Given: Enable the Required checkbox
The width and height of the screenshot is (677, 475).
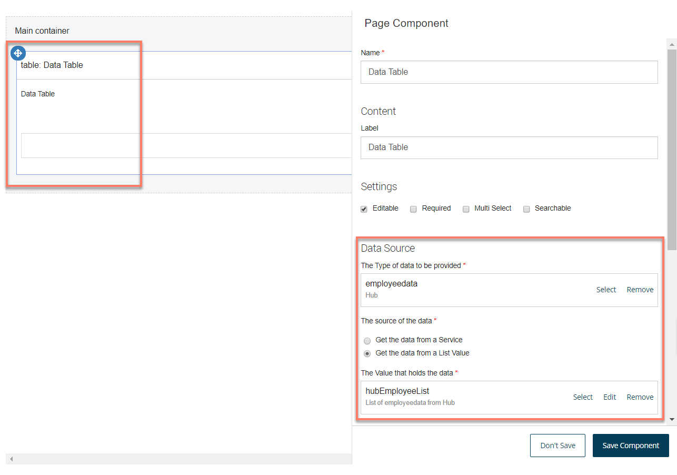Looking at the screenshot, I should point(413,209).
